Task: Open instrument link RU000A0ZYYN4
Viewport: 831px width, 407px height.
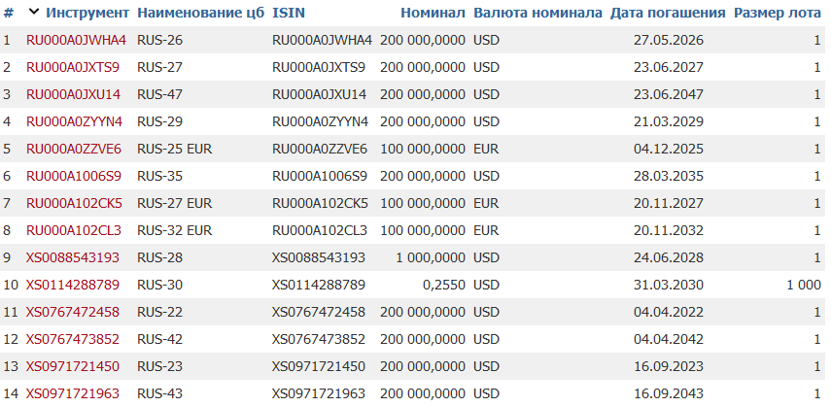Action: tap(74, 121)
